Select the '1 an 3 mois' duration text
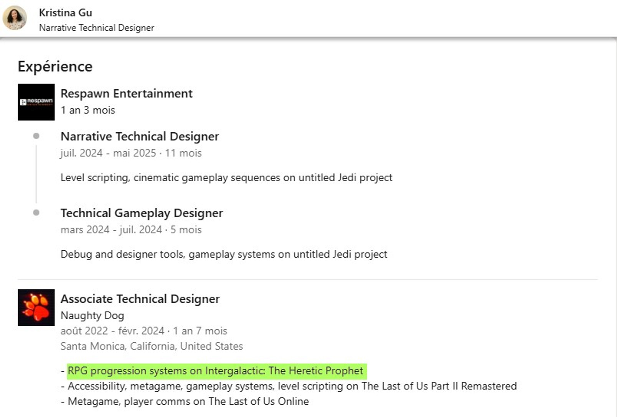617x417 pixels. [x=88, y=110]
